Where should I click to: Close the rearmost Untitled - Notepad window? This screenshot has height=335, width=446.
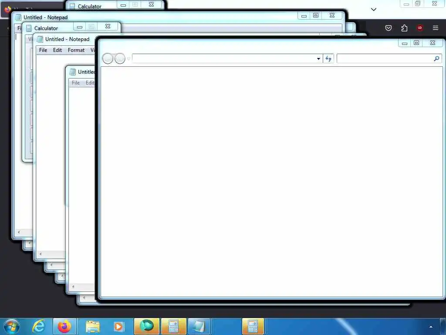tap(332, 15)
